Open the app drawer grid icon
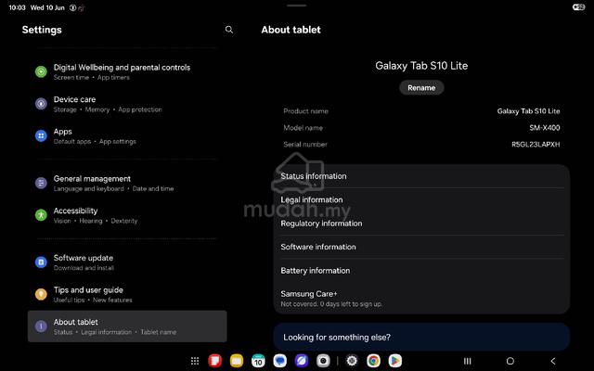 click(195, 361)
